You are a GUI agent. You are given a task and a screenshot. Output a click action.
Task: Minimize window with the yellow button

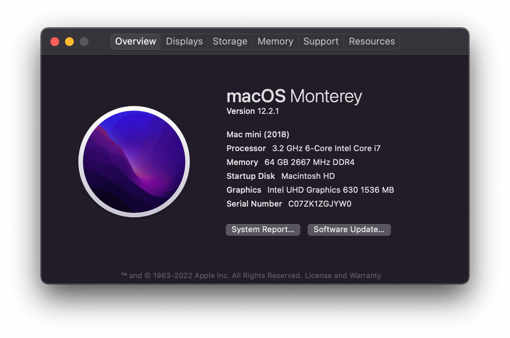(x=69, y=42)
